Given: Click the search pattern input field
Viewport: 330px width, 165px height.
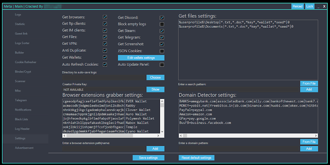Looking at the screenshot, I should coord(238,89).
